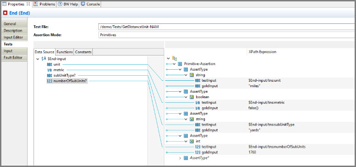Collapse the first string choice node
Image resolution: width=356 pixels, height=167 pixels.
[186, 75]
